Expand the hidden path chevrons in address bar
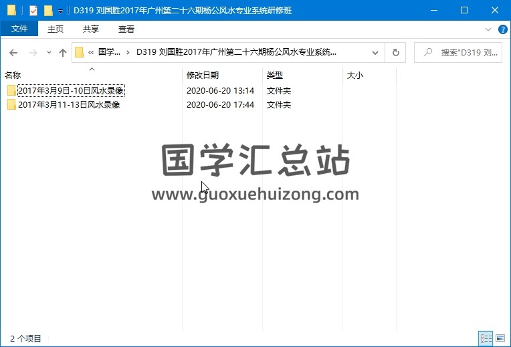This screenshot has width=511, height=347. tap(91, 52)
